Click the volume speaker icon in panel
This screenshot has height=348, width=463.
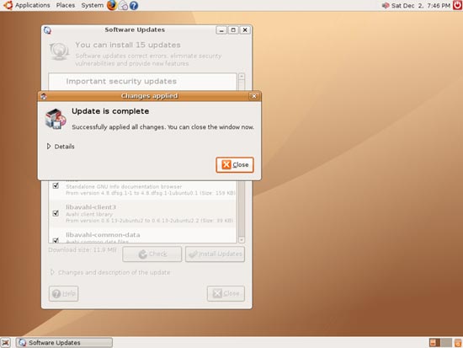pos(386,5)
